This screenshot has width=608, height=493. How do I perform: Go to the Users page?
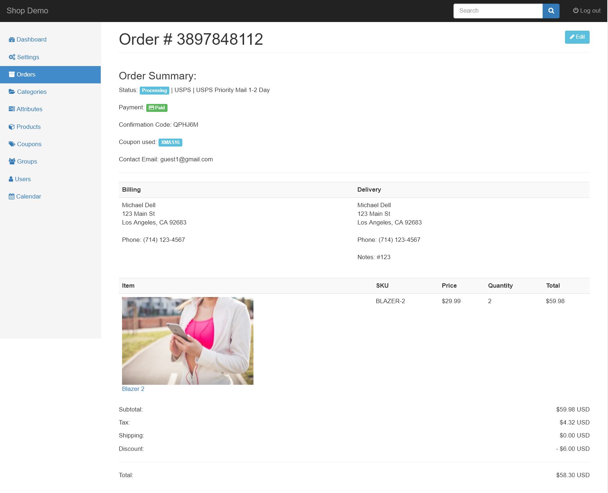23,179
